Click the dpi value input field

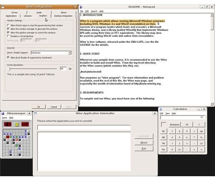coord(63,69)
